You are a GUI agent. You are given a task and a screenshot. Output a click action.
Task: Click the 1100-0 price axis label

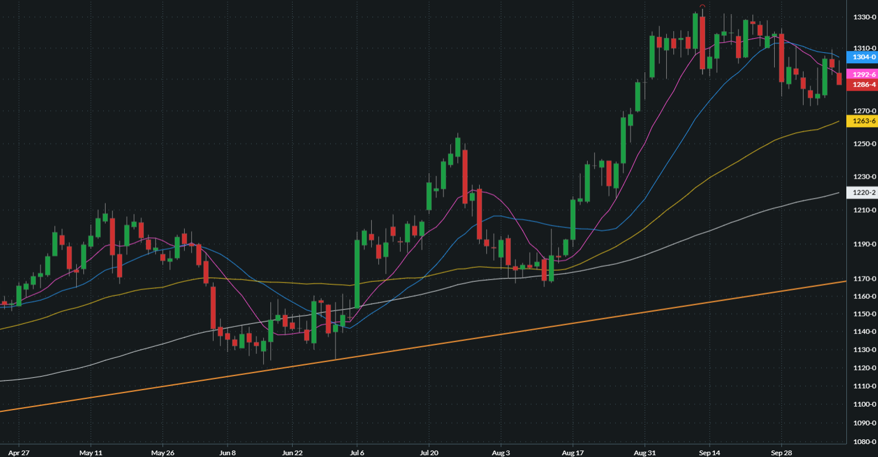(865, 404)
